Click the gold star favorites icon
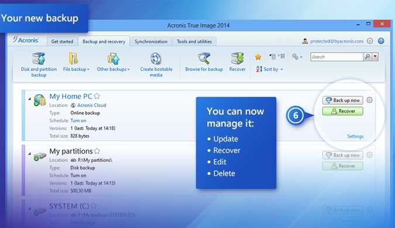This screenshot has height=228, width=395. point(258,57)
